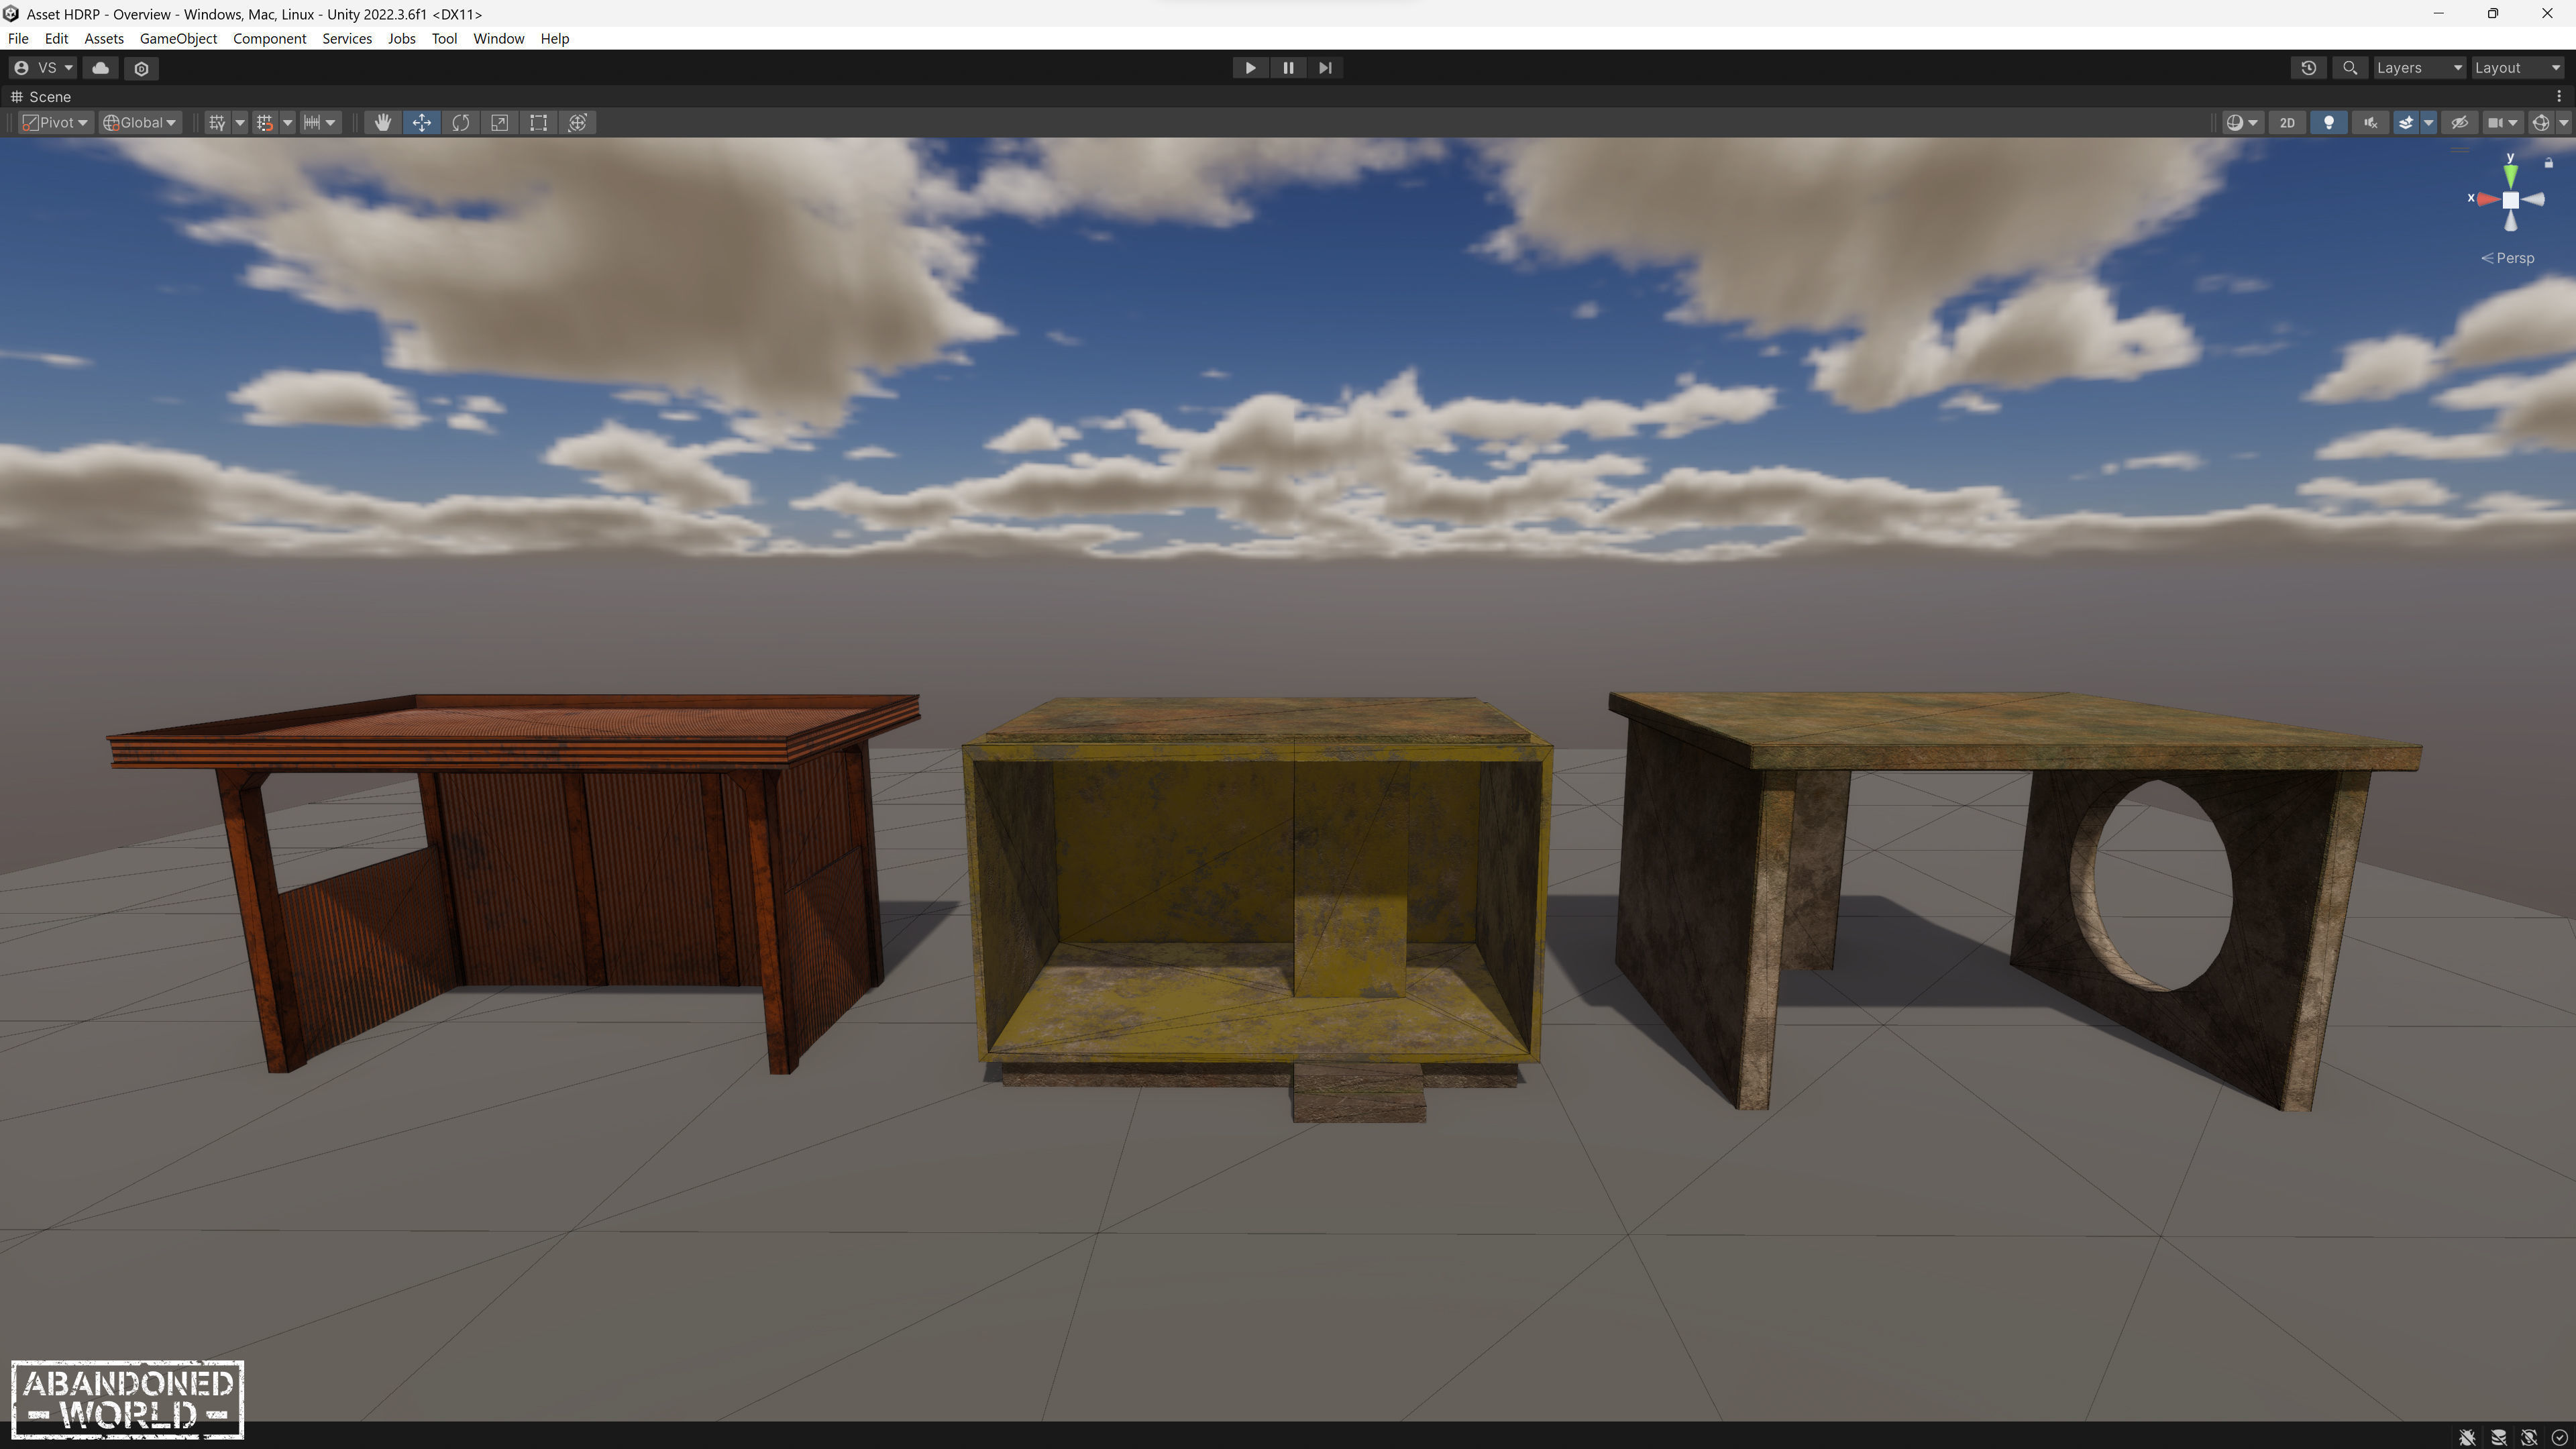Image resolution: width=2576 pixels, height=1449 pixels.
Task: Open the global Search magnifier
Action: click(2350, 68)
